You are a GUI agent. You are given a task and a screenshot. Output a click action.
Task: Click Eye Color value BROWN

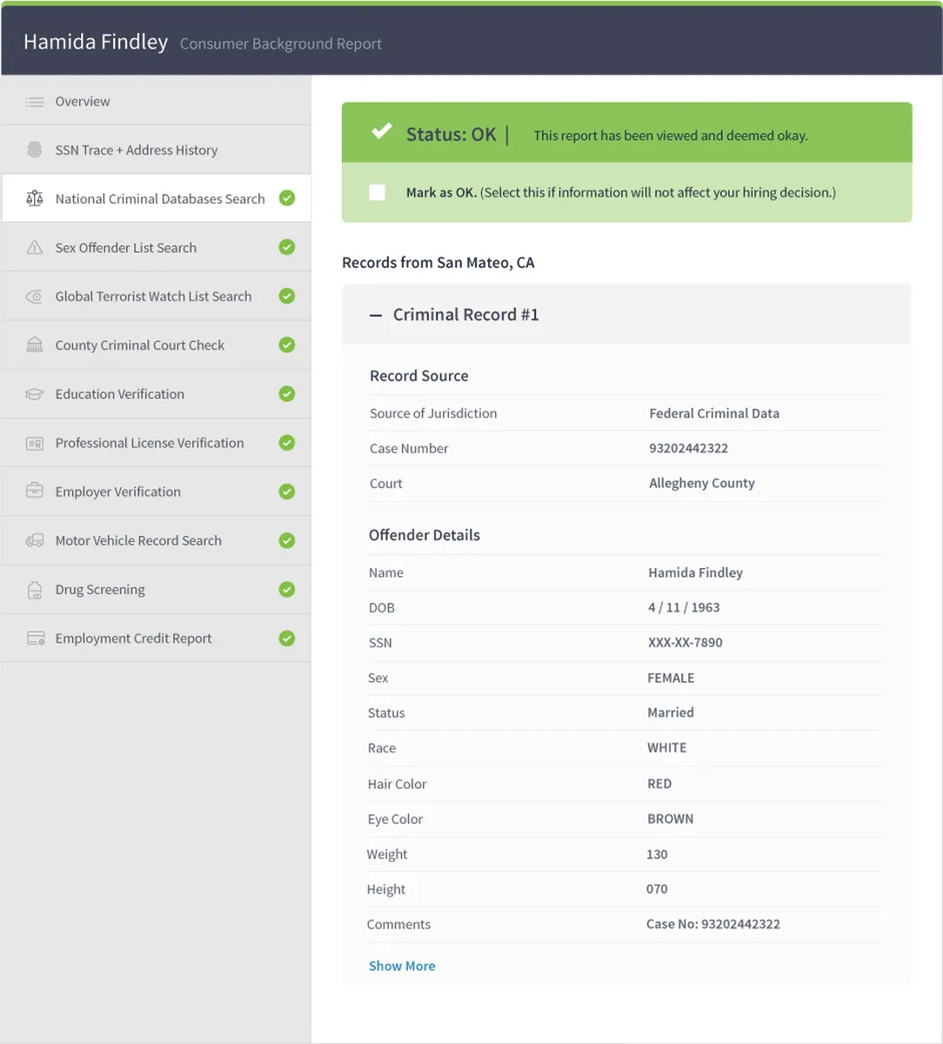pyautogui.click(x=670, y=819)
